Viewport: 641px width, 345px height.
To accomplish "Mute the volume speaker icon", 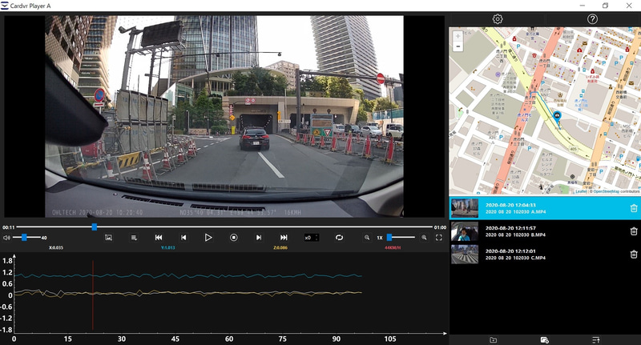I will [6, 238].
